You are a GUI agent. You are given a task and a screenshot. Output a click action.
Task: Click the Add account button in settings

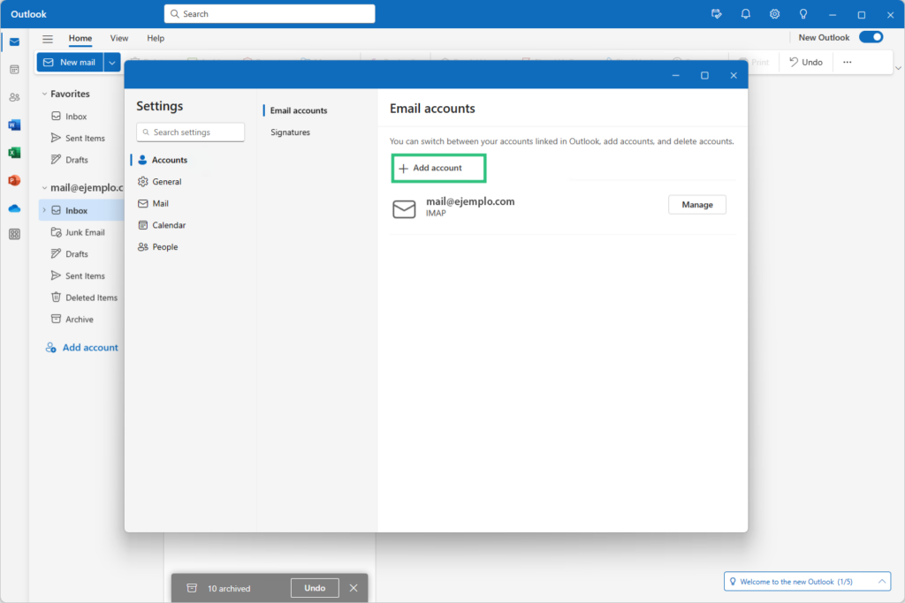[439, 168]
